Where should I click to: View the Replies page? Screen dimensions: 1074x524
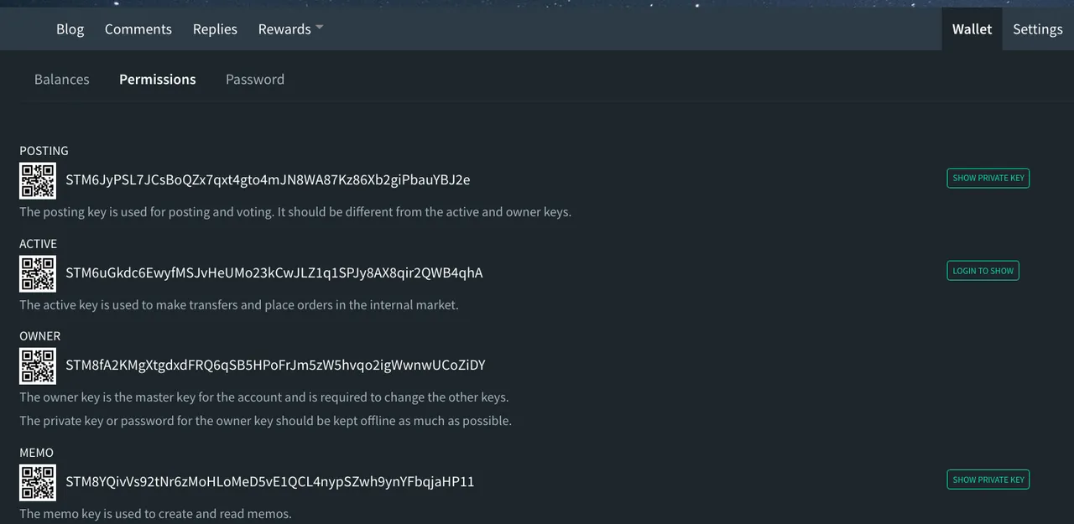(215, 29)
